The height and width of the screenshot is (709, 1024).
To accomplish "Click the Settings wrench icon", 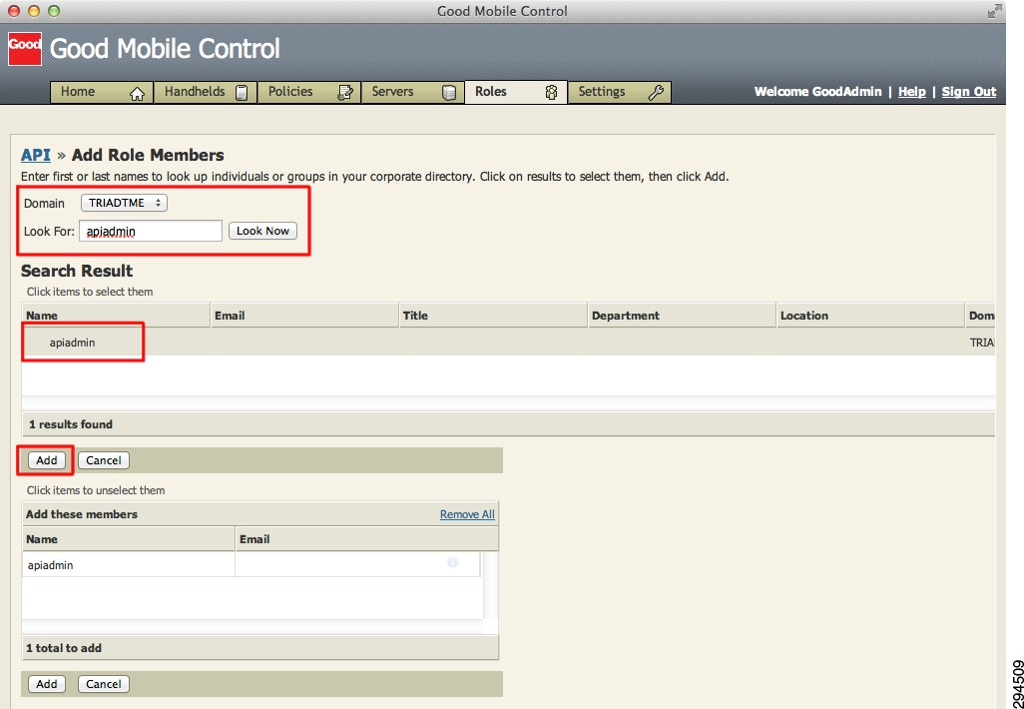I will pos(656,92).
